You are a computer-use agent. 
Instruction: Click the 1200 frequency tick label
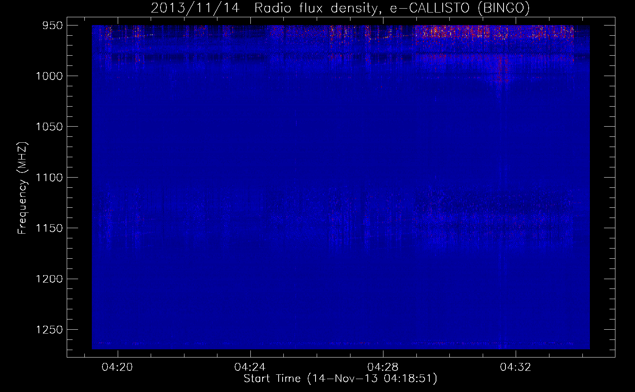tap(49, 279)
